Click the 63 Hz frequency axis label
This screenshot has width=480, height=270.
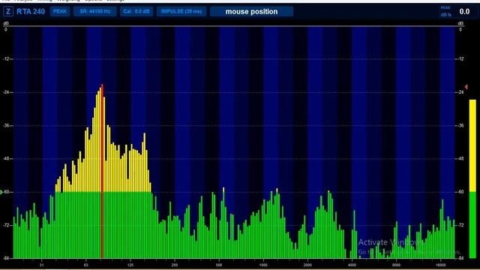(x=86, y=265)
